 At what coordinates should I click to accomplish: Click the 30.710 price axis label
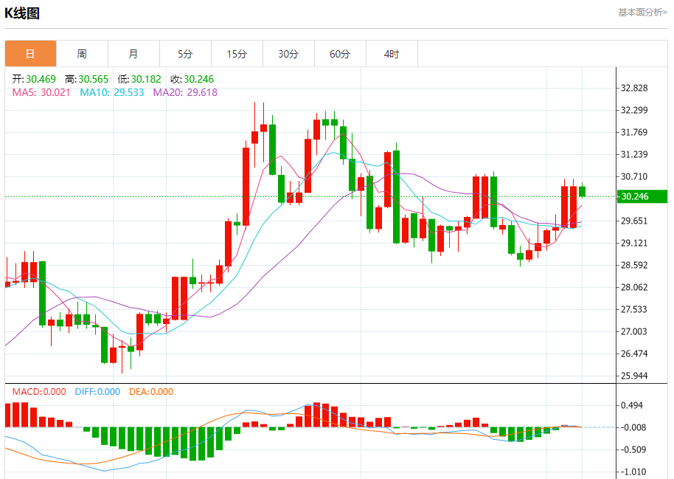coord(634,176)
